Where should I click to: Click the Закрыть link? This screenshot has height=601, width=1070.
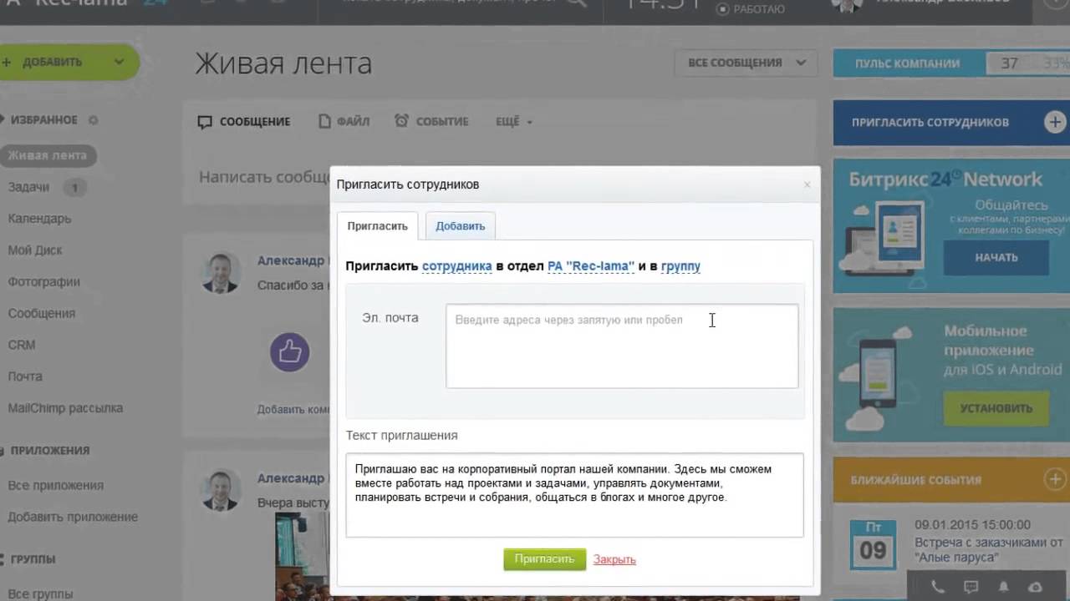click(614, 560)
